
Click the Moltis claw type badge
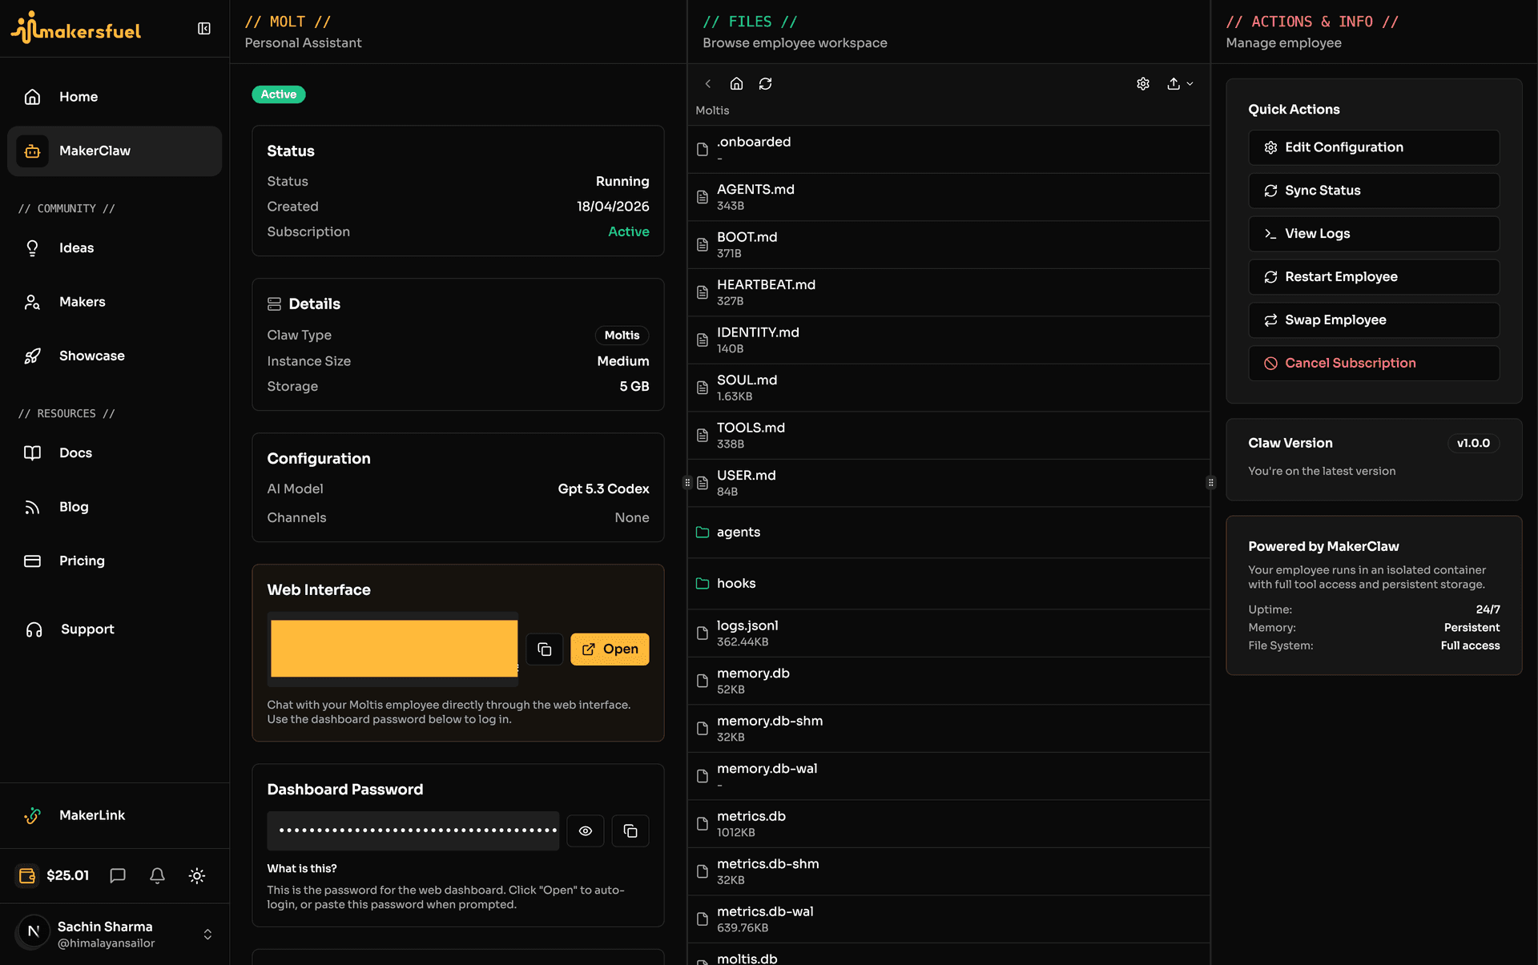coord(622,336)
